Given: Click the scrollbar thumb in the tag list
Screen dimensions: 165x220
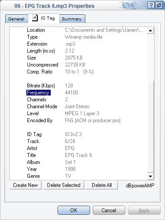Looking at the screenshot, I should point(150,127).
